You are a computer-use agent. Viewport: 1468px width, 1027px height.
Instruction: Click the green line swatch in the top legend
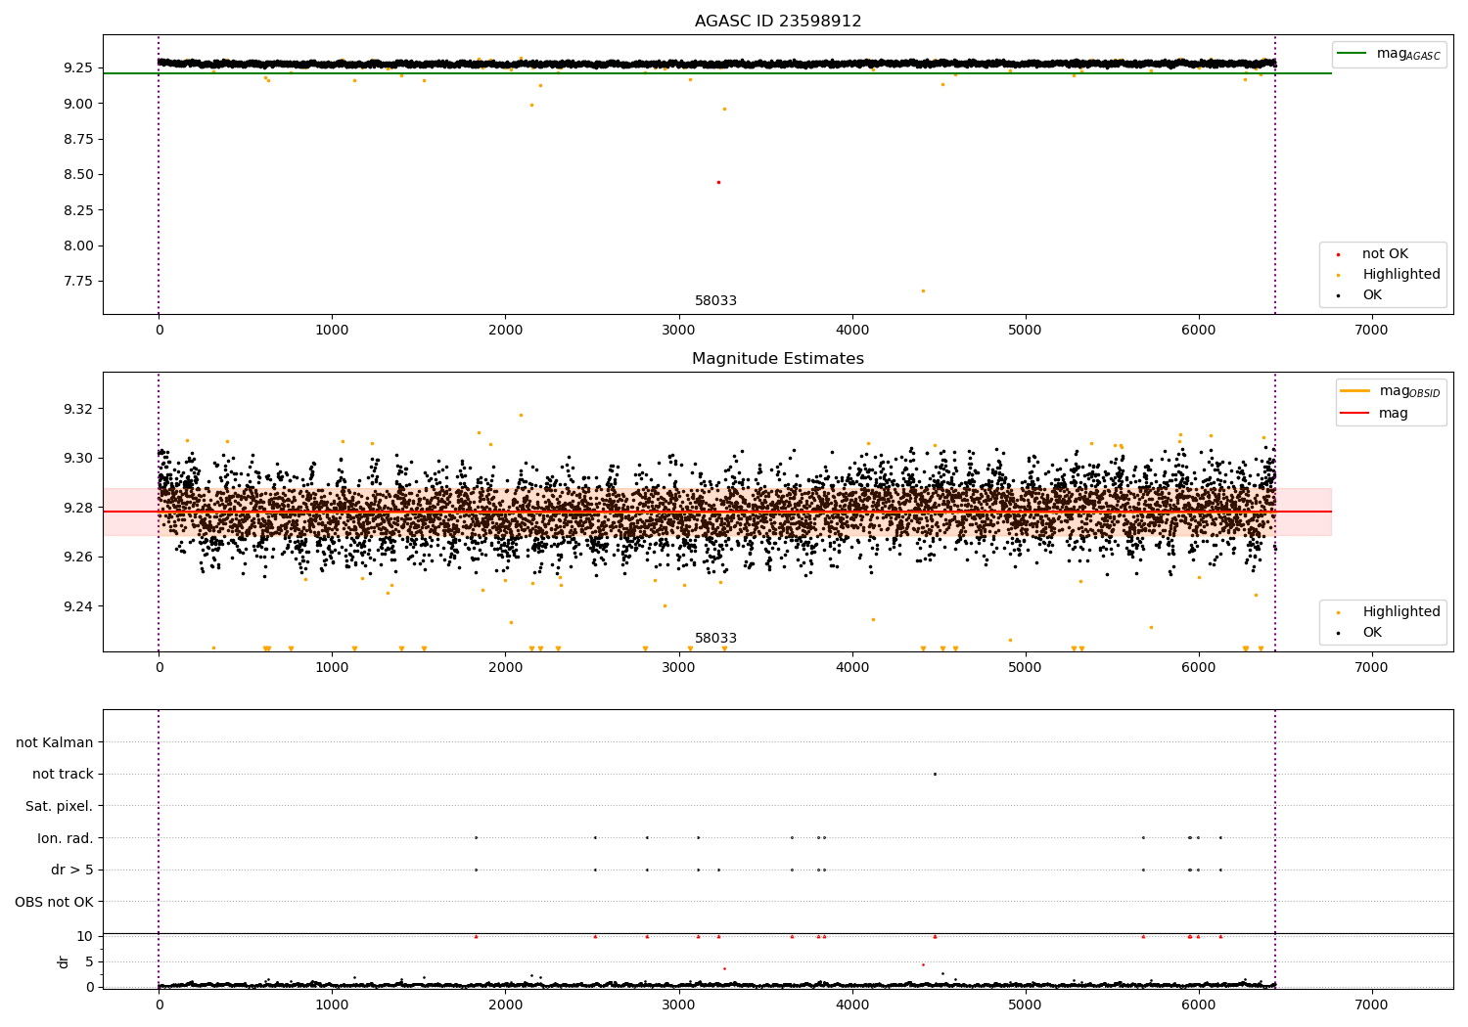[1353, 54]
